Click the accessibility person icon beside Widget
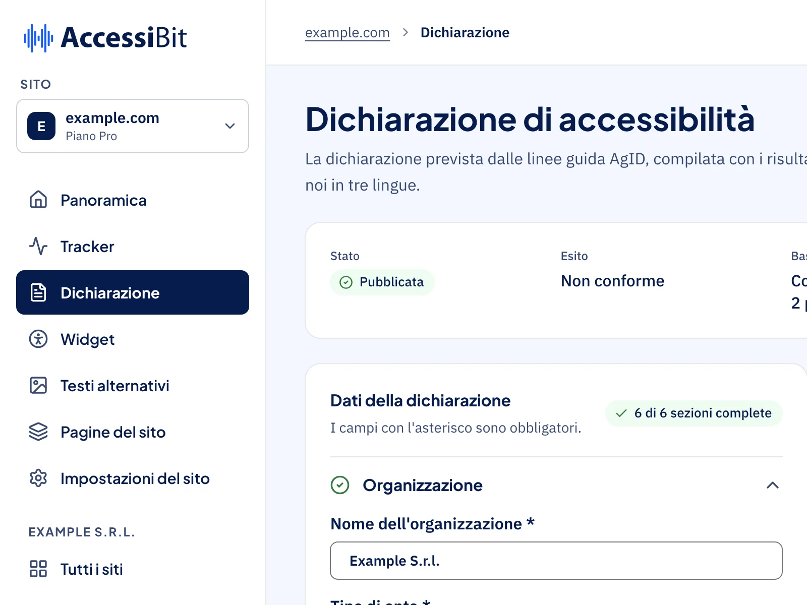The image size is (807, 605). point(38,339)
